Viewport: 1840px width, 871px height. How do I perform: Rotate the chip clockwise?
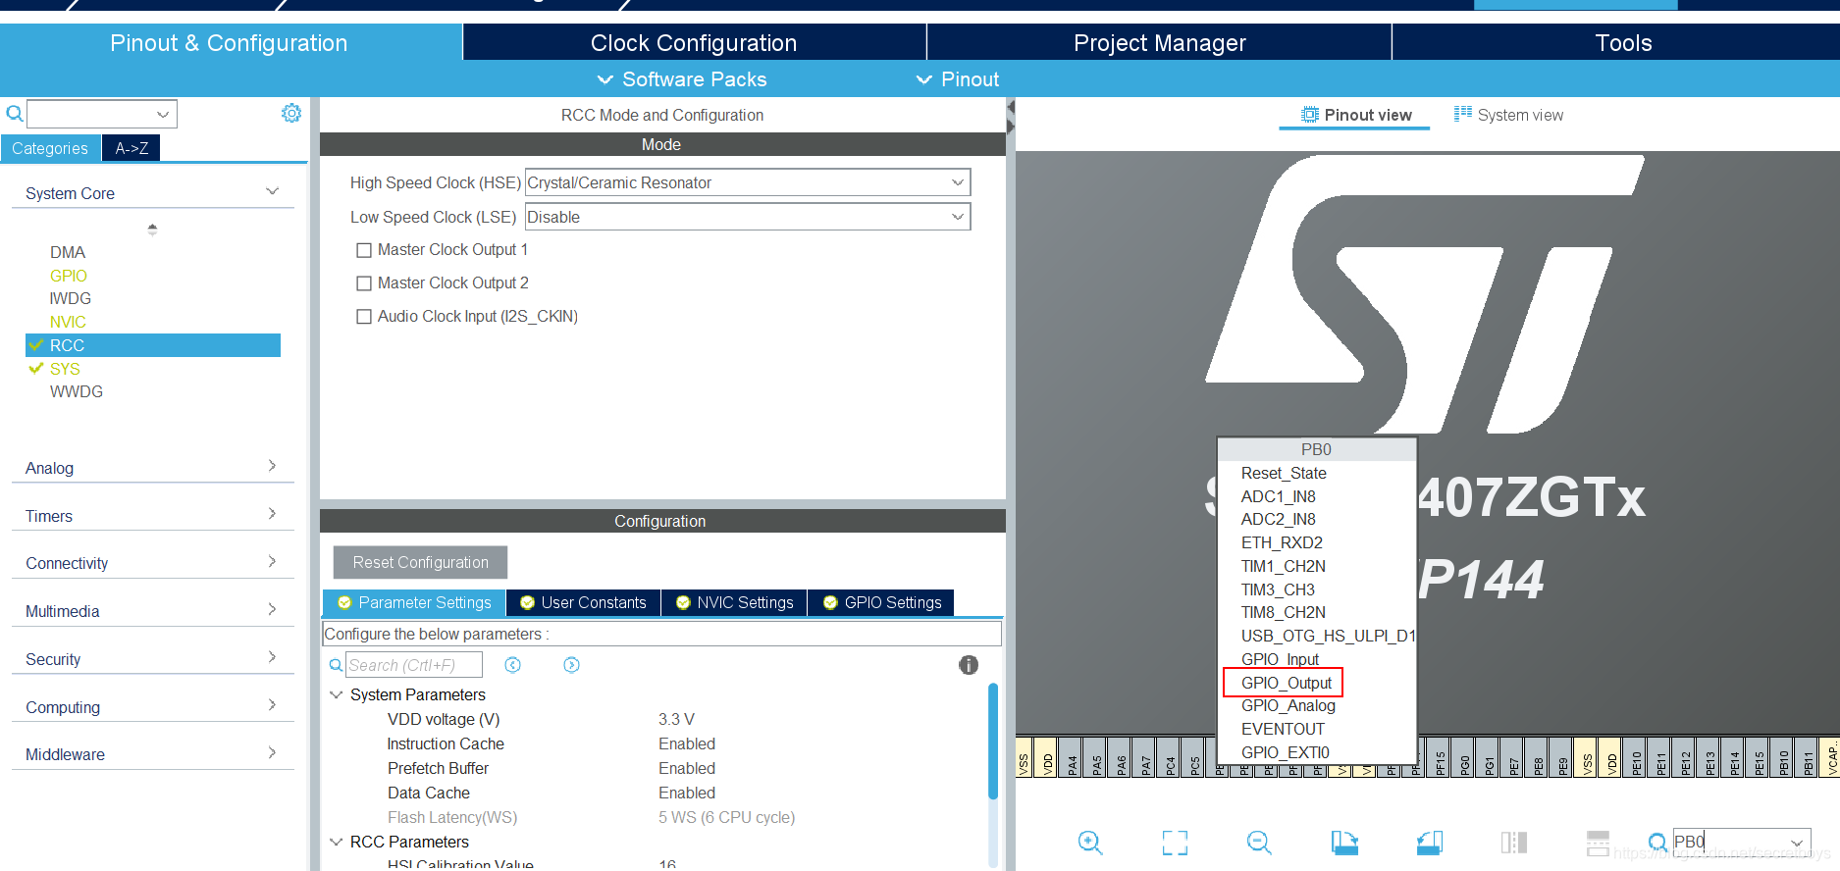(x=1344, y=843)
